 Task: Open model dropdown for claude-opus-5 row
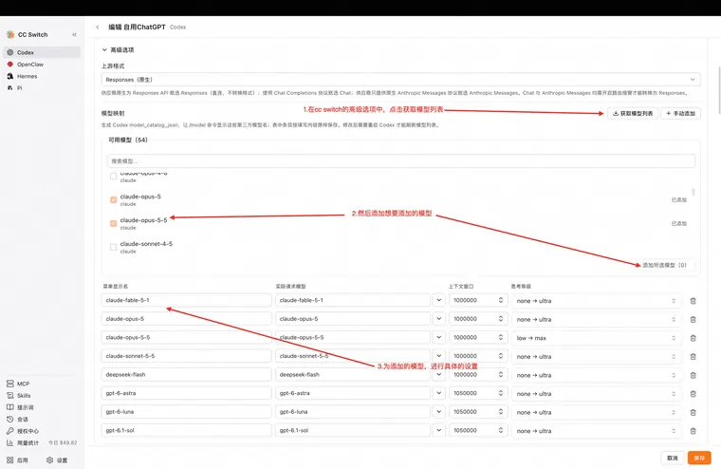(438, 318)
